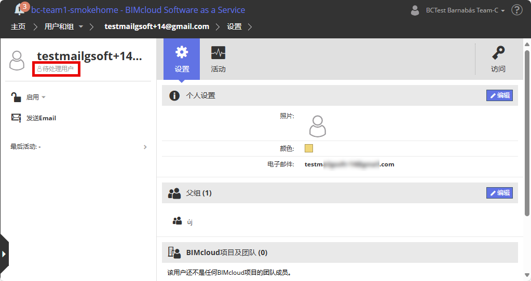531x281 pixels.
Task: Click the BCTest Barnabás user avatar icon
Action: click(x=415, y=10)
